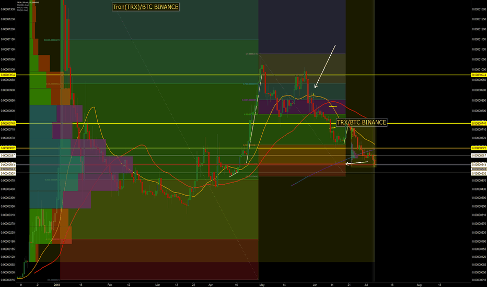
Task: Click the 22 date label on the time axis
Action: [x=193, y=284]
